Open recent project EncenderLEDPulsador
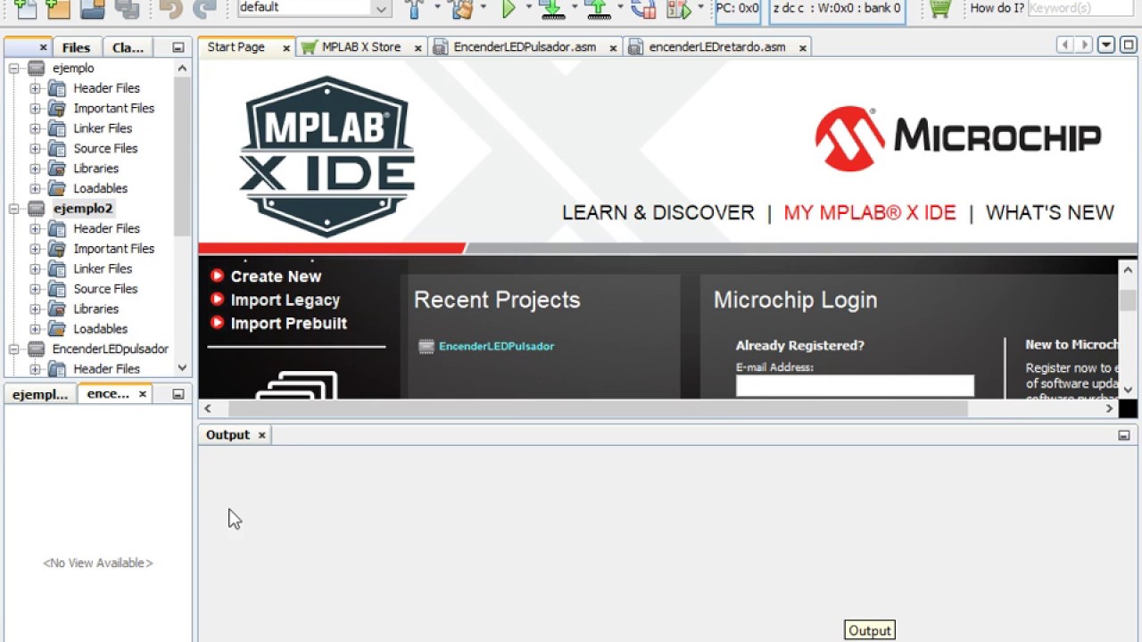The width and height of the screenshot is (1142, 642). tap(496, 346)
